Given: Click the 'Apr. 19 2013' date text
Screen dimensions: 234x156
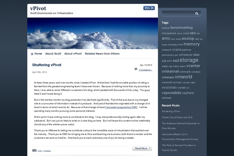Looking at the screenshot, I should click(146, 65).
